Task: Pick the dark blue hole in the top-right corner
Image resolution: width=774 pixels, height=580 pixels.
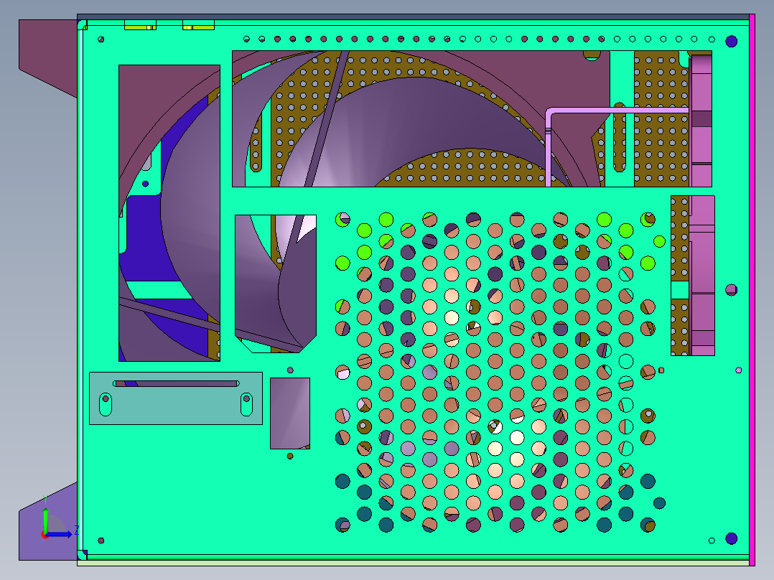Action: 732,41
